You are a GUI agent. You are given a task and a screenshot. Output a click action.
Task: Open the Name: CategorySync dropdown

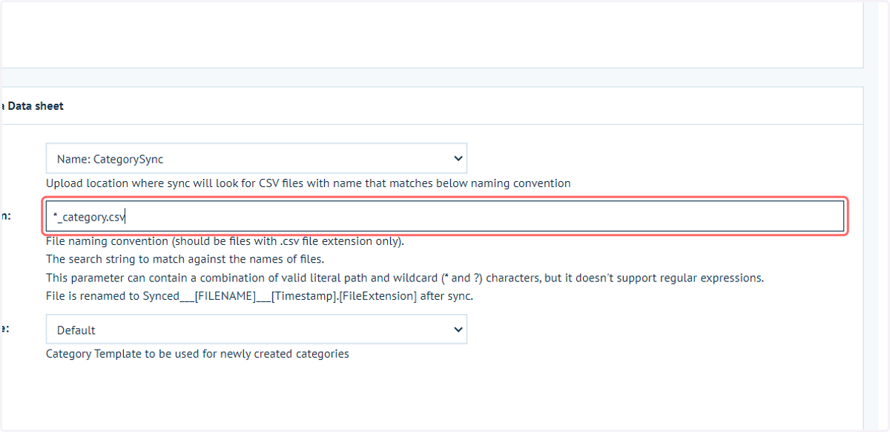(257, 159)
